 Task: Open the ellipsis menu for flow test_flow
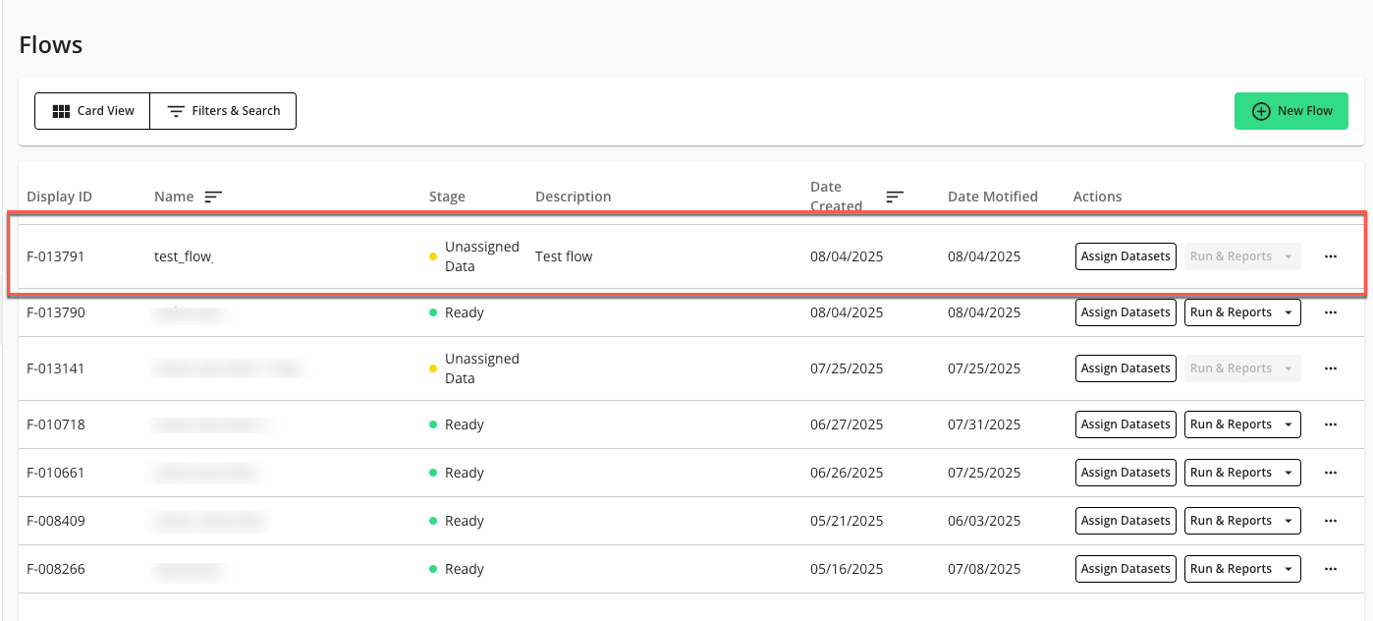[x=1331, y=256]
